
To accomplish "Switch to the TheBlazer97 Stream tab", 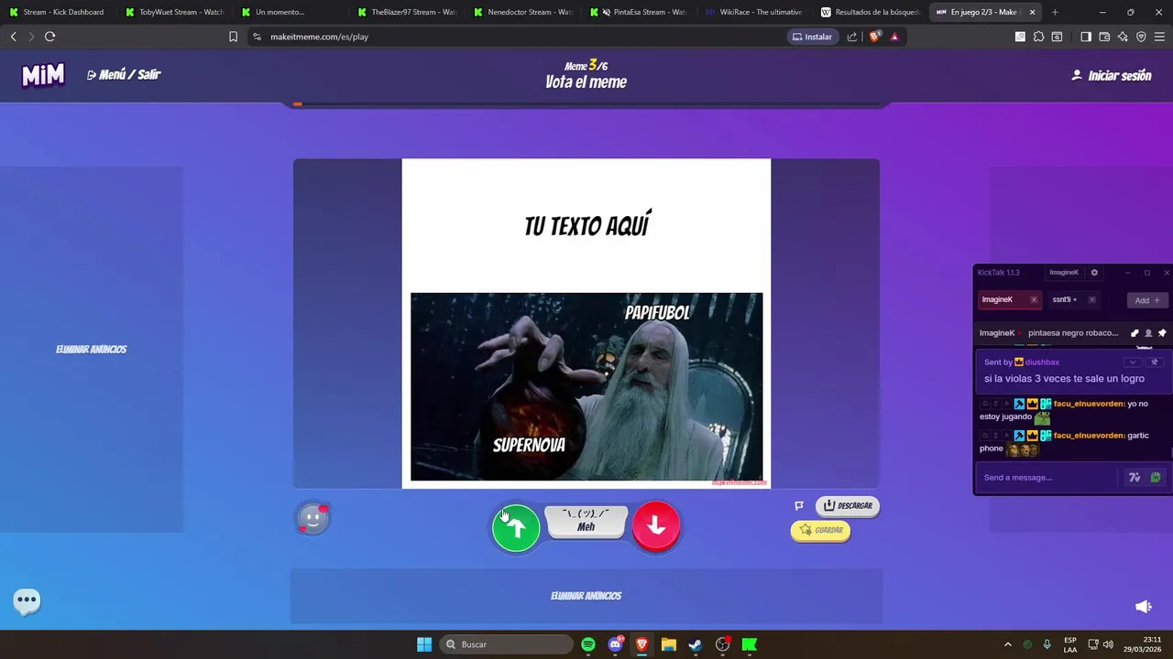I will point(408,12).
